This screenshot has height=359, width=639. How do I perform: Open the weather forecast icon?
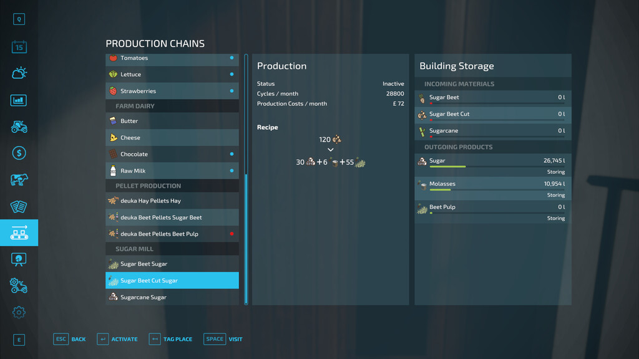point(19,73)
